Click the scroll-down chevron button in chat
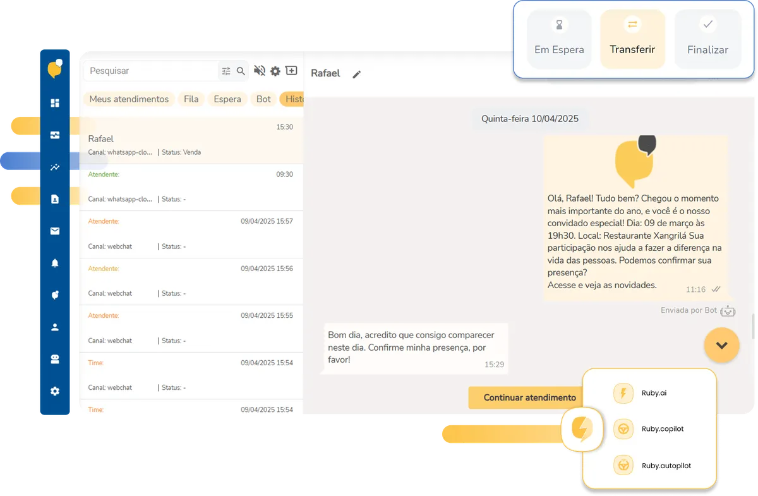 pos(722,345)
